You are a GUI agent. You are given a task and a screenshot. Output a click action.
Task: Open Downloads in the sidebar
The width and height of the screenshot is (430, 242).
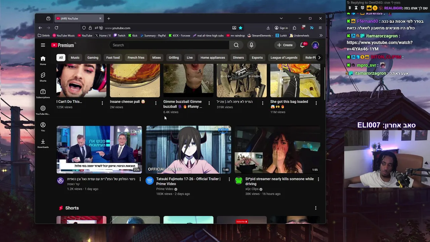[x=43, y=144]
